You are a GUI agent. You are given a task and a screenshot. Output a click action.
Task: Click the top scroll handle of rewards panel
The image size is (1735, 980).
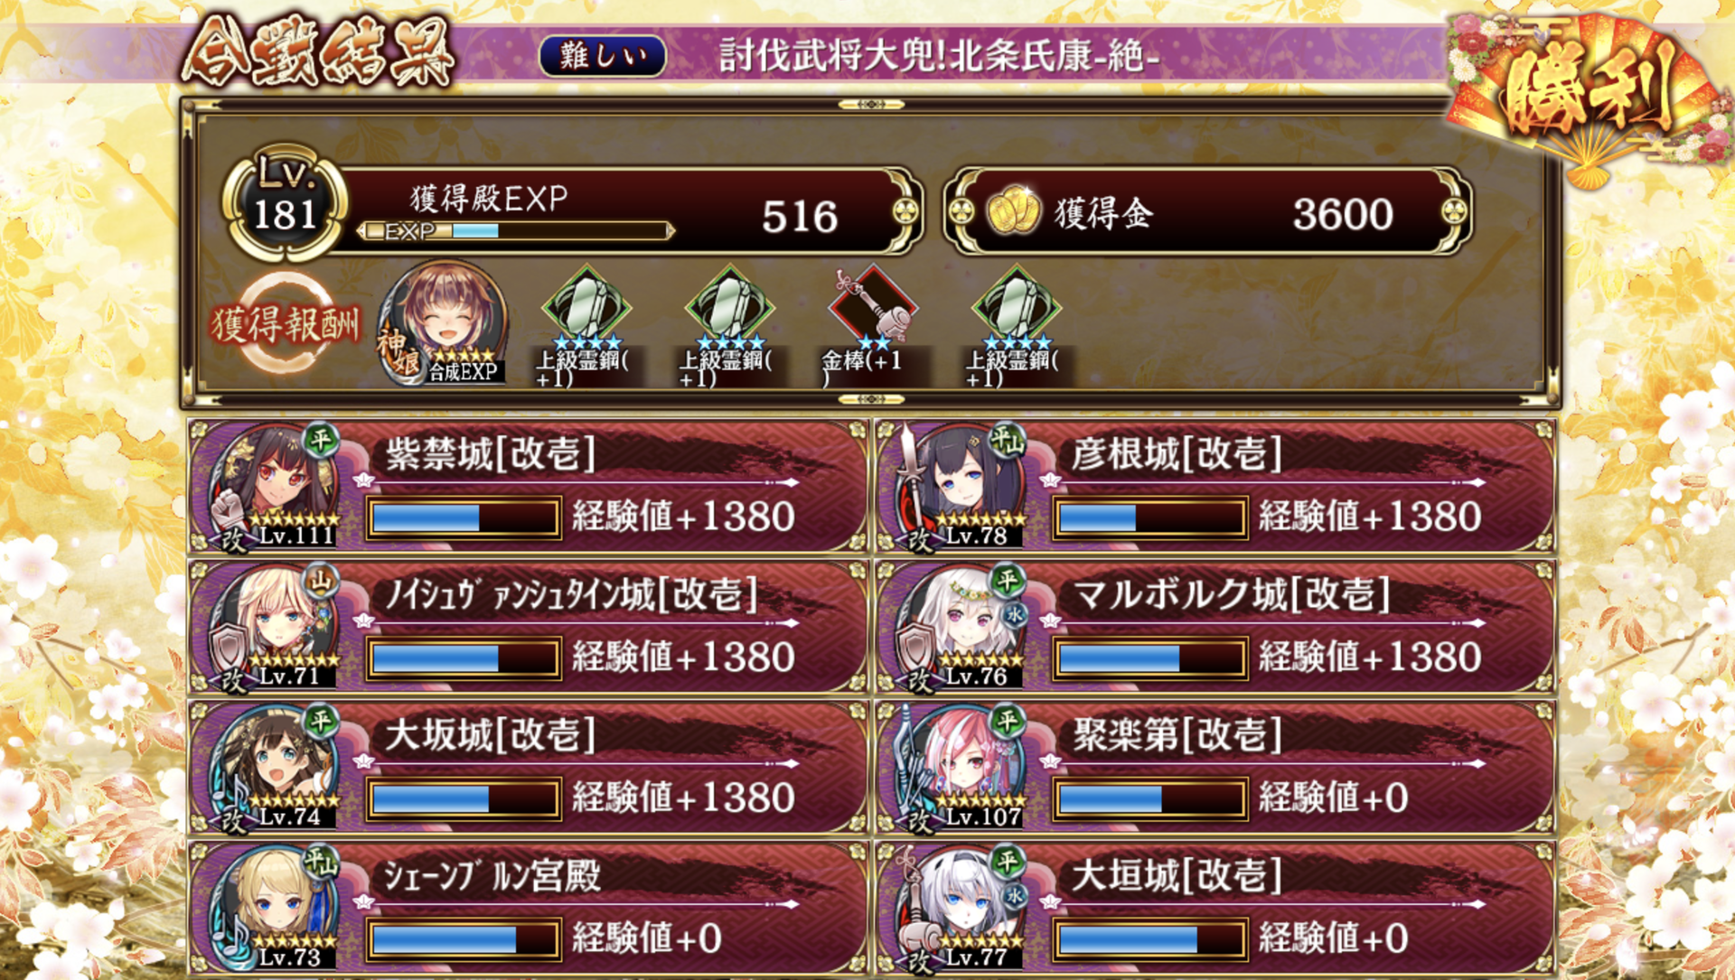point(870,105)
